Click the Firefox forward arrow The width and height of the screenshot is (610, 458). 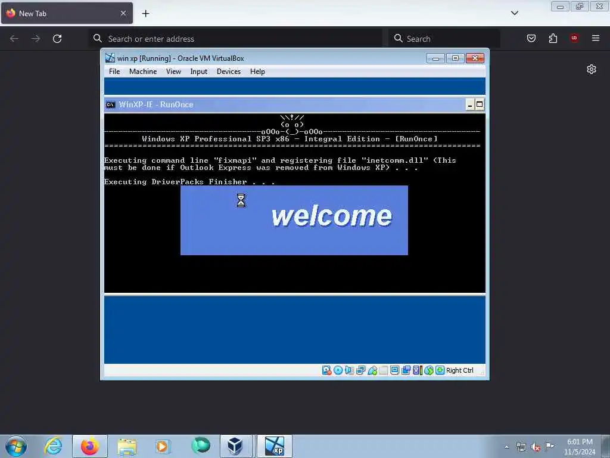pos(36,39)
